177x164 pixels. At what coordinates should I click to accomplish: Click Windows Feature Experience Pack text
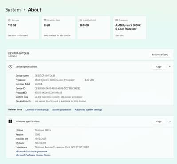pos(62,147)
